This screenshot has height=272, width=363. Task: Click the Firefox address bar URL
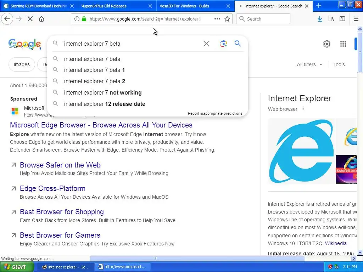pos(145,19)
